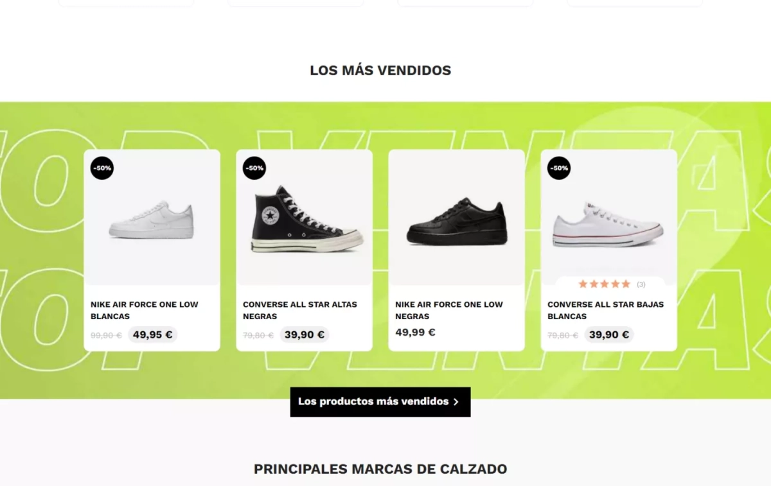The width and height of the screenshot is (771, 486).
Task: Click the -50% badge on white Nike
Action: 102,168
